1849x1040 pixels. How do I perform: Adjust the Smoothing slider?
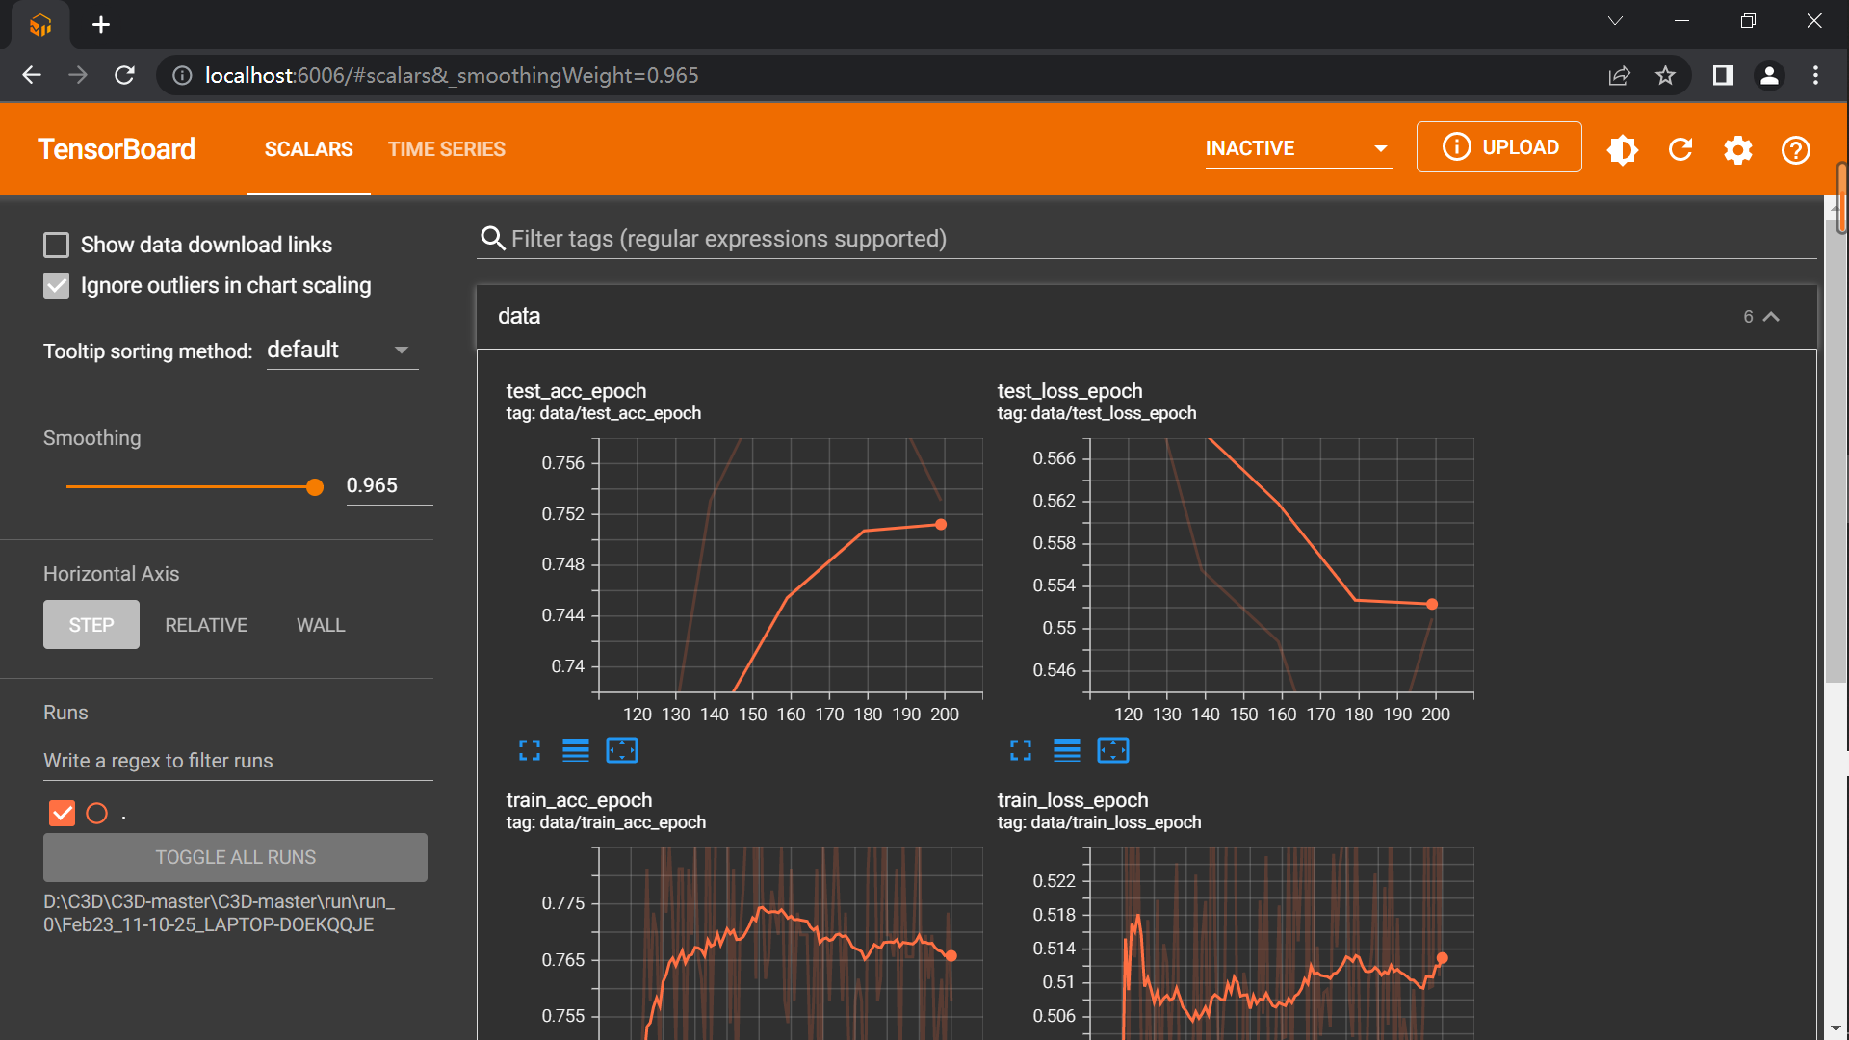point(315,486)
